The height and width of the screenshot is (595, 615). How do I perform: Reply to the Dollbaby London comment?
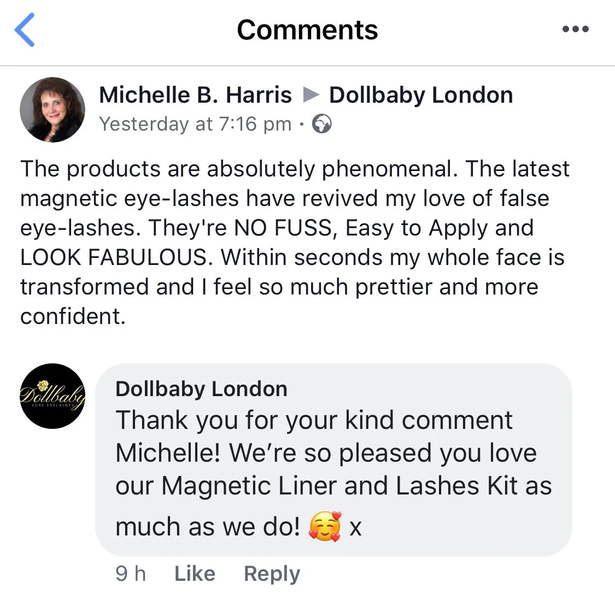click(272, 574)
